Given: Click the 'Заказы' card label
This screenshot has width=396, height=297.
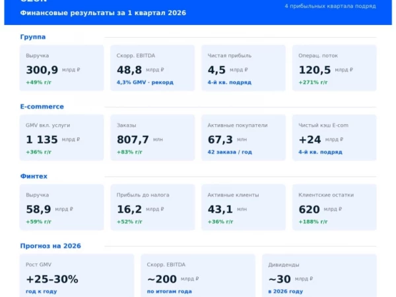Looking at the screenshot, I should [126, 125].
